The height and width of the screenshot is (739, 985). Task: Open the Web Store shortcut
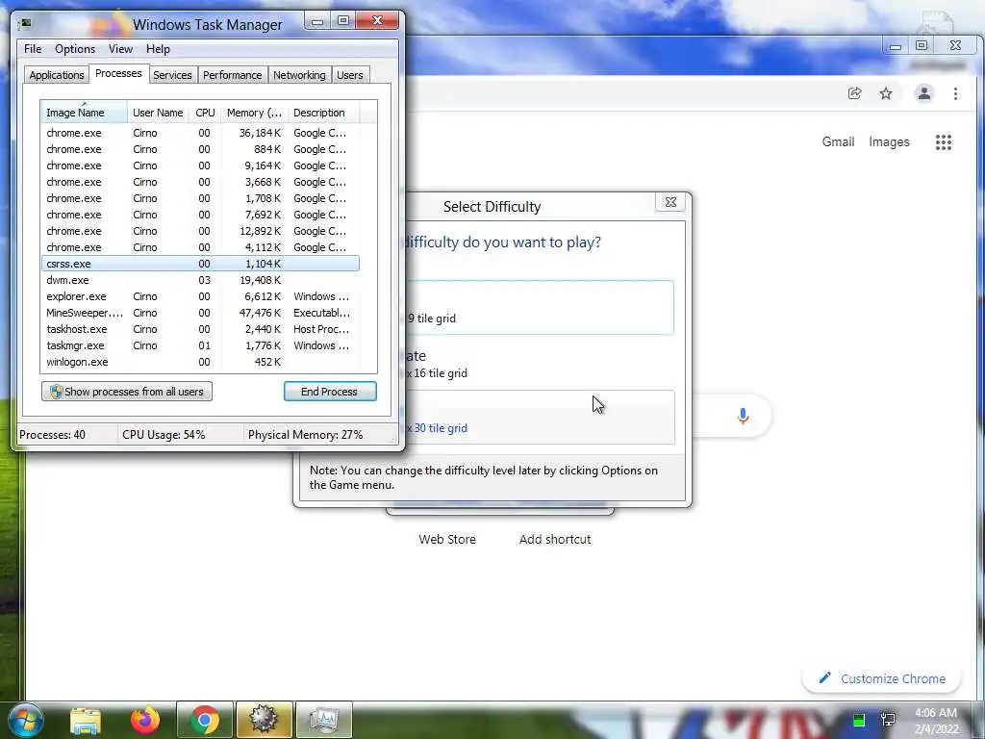pyautogui.click(x=447, y=539)
